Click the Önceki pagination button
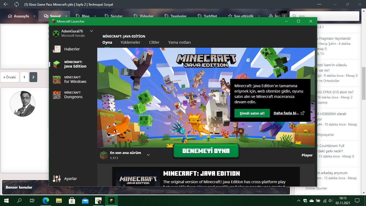 (10, 77)
